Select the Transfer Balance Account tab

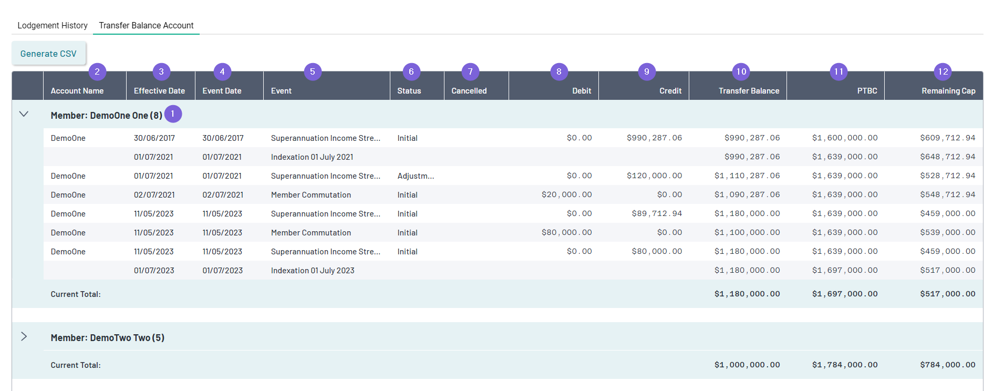click(x=146, y=25)
